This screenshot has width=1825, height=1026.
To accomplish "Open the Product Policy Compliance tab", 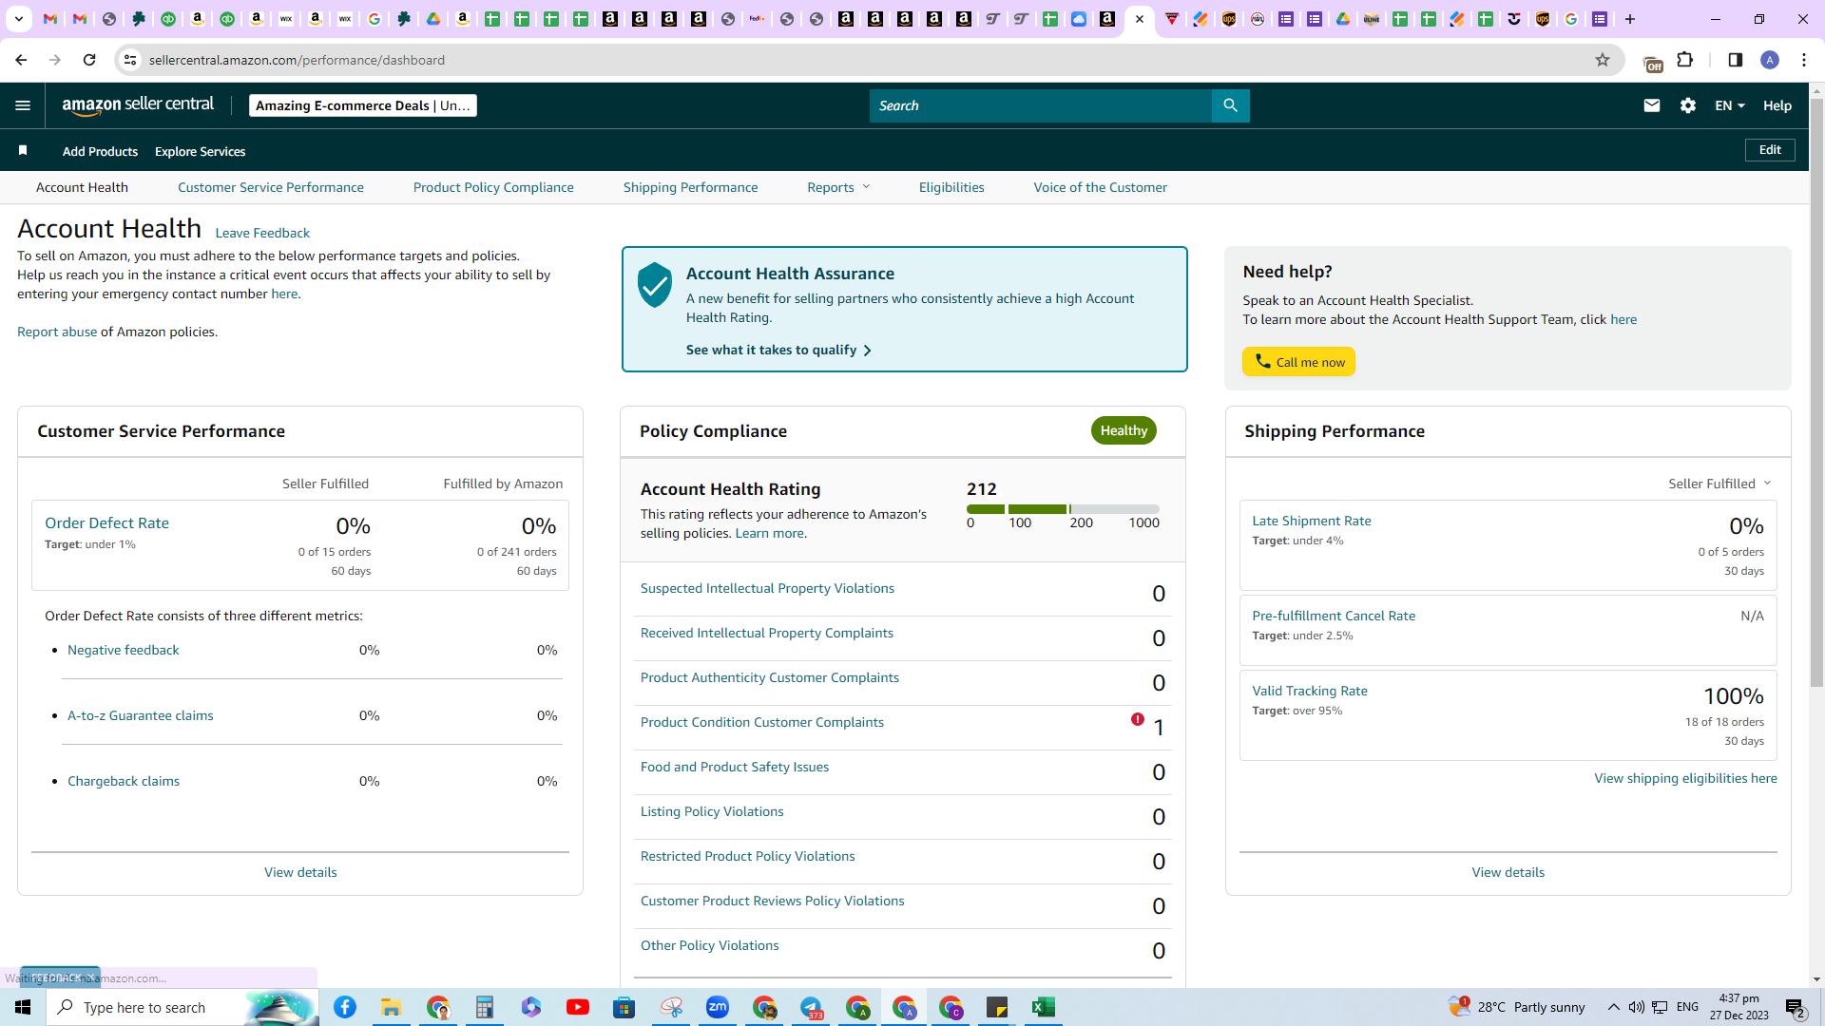I will tap(493, 187).
